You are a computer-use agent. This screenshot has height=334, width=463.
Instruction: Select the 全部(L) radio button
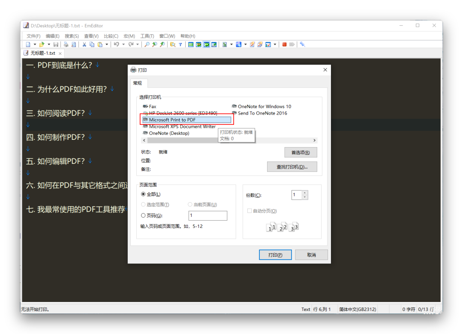click(x=143, y=194)
